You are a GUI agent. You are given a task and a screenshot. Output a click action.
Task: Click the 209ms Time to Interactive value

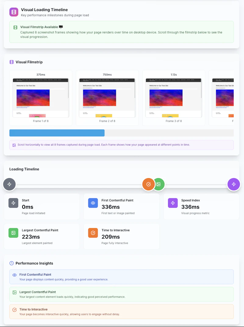coord(110,237)
